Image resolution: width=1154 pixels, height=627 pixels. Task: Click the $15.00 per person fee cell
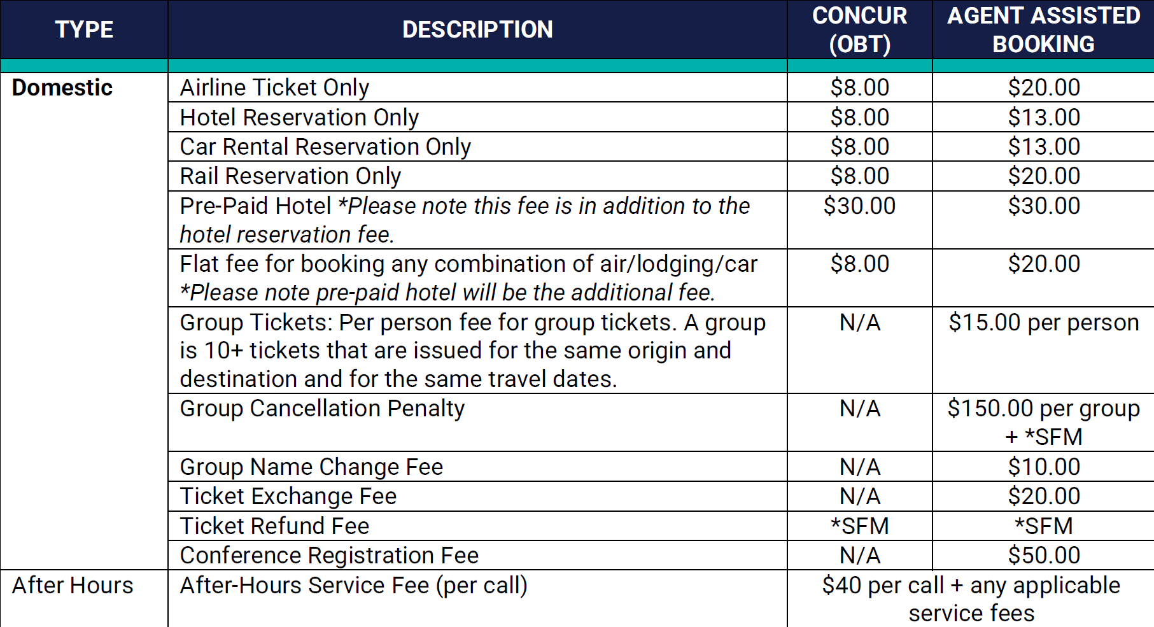tap(1043, 323)
